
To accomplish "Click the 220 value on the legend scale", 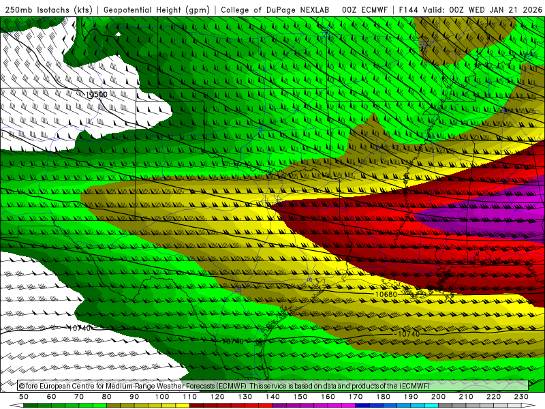I will (493, 397).
